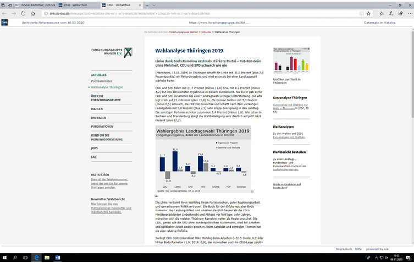Open Kurzanalysen mit Grafiken link under Wahlanalysen

[x=289, y=137]
